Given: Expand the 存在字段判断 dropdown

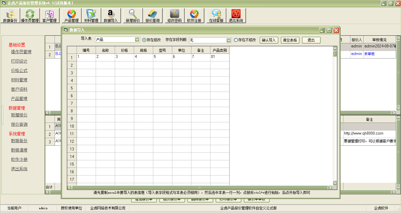Looking at the screenshot, I should click(x=229, y=40).
